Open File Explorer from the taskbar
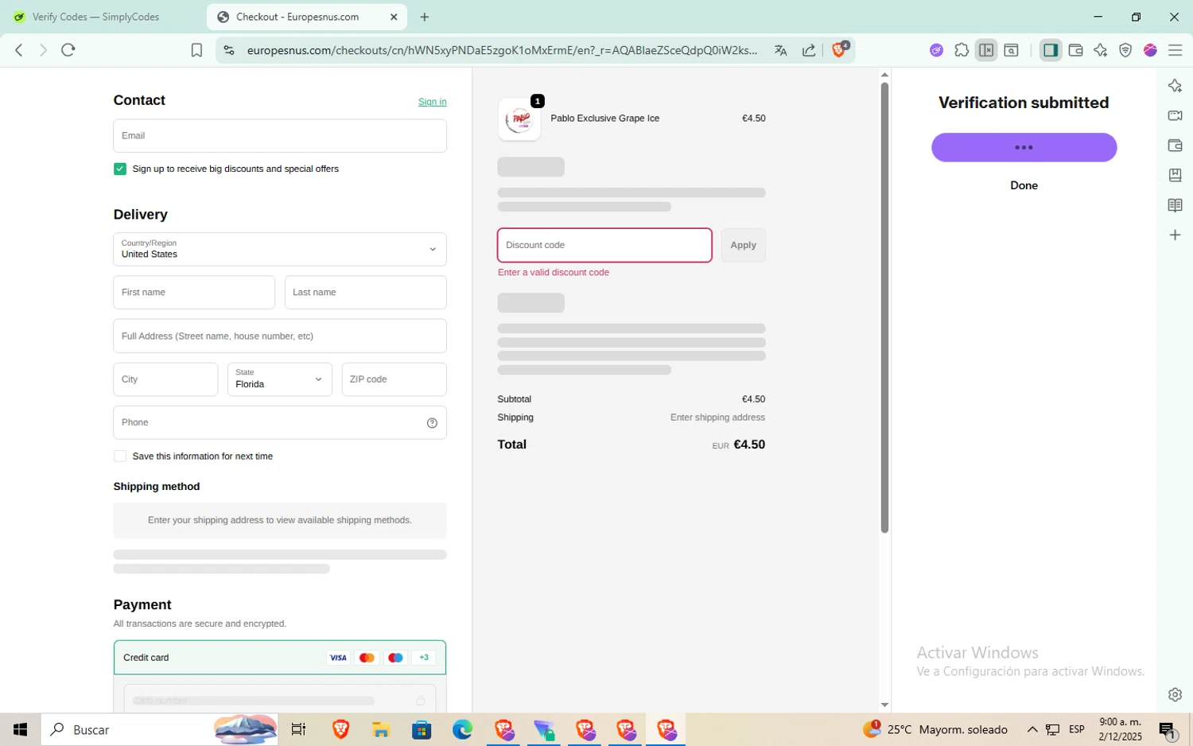The image size is (1193, 746). pos(381,729)
